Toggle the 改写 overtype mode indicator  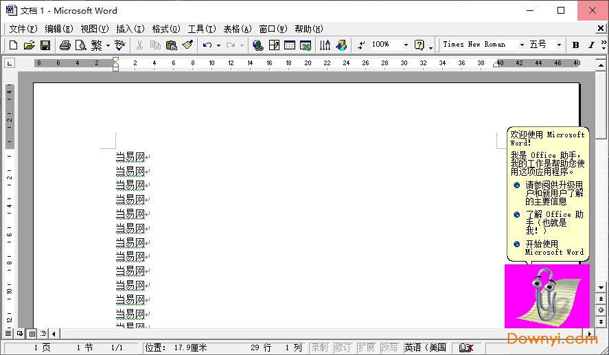pyautogui.click(x=389, y=348)
